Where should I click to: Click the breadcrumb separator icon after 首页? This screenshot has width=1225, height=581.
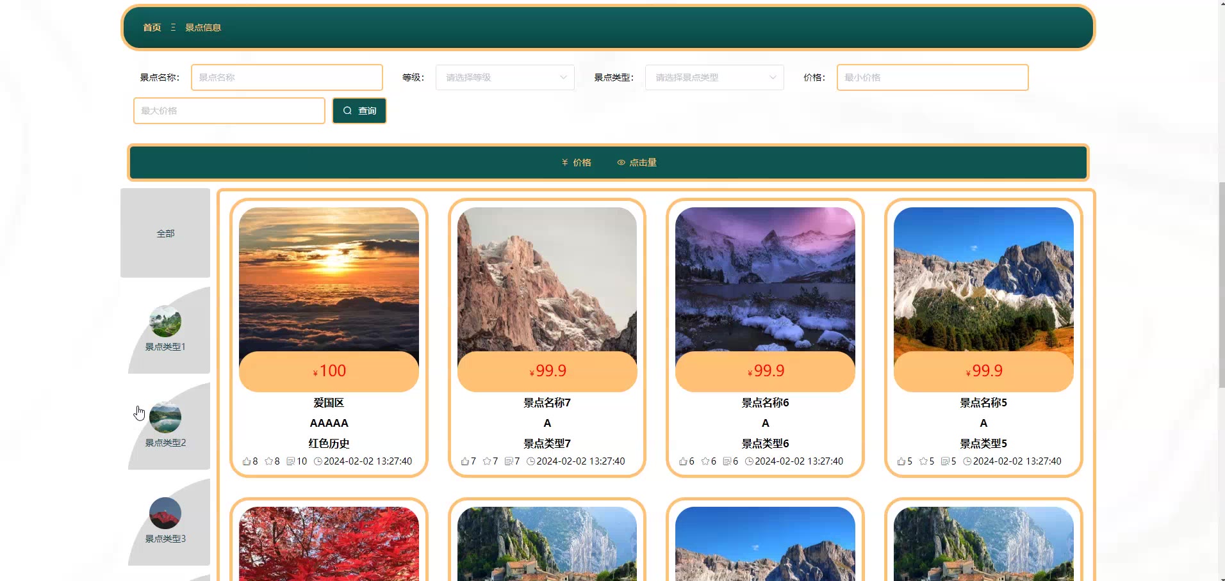tap(173, 28)
